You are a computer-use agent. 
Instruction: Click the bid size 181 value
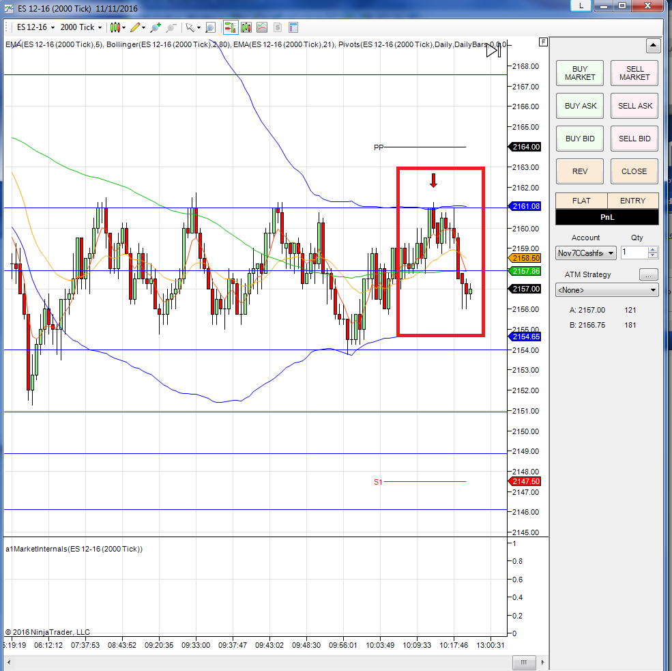(x=630, y=325)
